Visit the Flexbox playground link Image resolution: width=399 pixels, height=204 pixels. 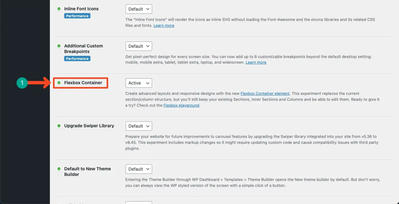point(181,105)
